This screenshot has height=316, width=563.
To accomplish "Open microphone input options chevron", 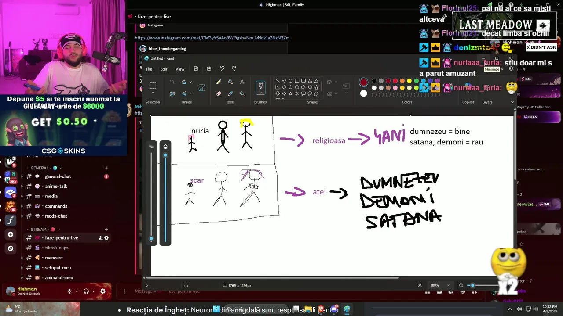I will [77, 291].
